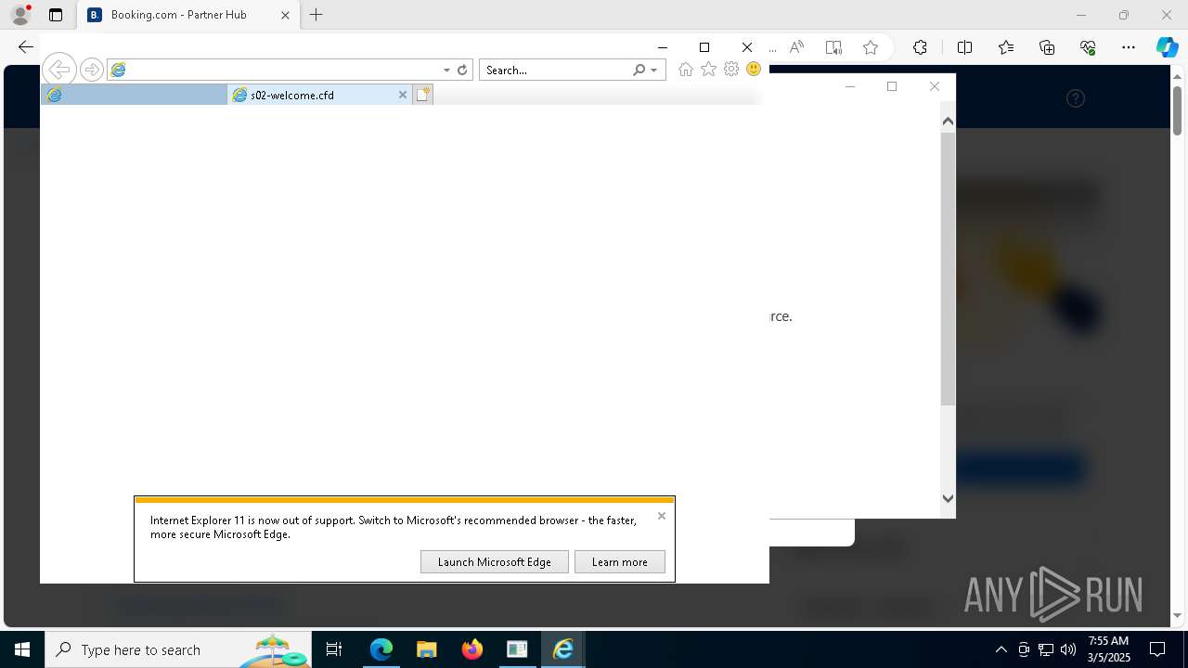Screen dimensions: 1188x668
Task: Minimize the Internet Explorer window
Action: coord(662,47)
